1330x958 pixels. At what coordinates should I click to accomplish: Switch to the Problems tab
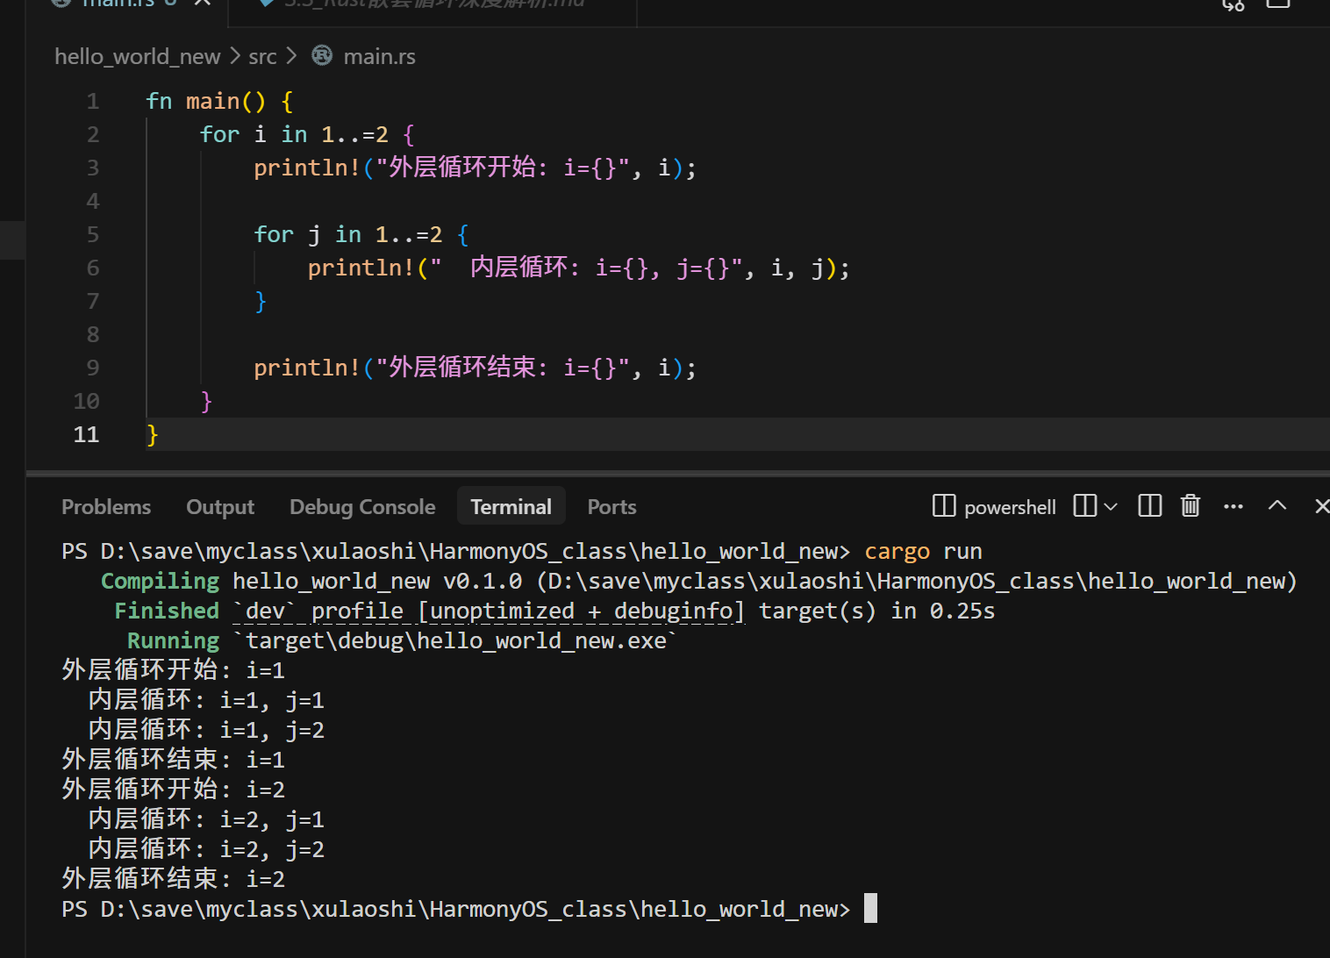point(106,507)
